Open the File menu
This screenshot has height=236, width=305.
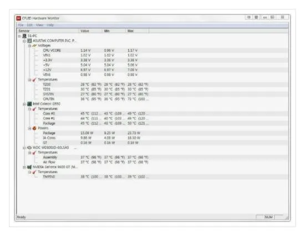pos(21,25)
